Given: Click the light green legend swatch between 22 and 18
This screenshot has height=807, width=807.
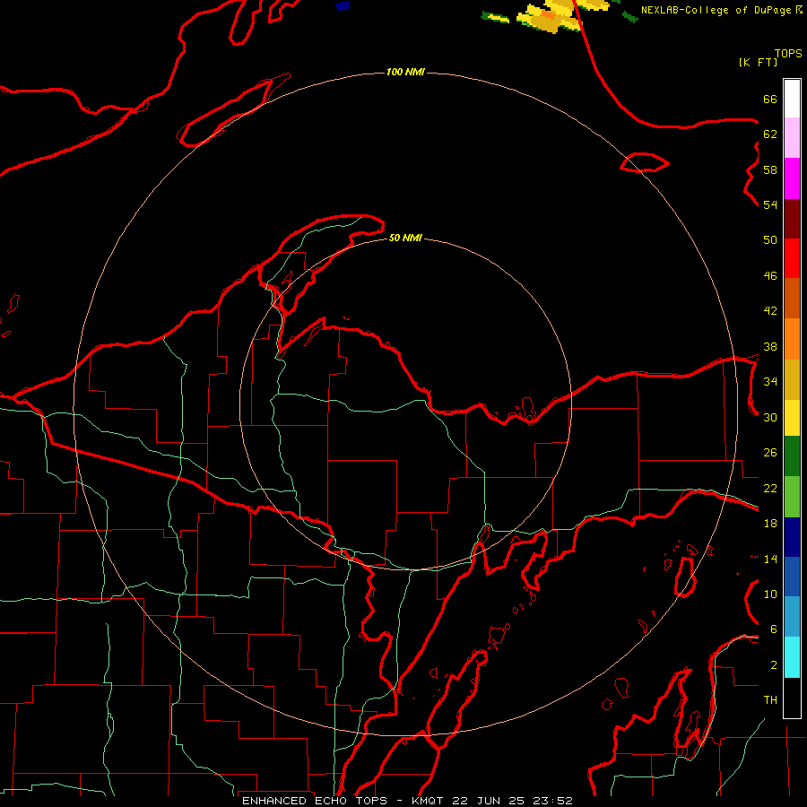Looking at the screenshot, I should point(792,497).
